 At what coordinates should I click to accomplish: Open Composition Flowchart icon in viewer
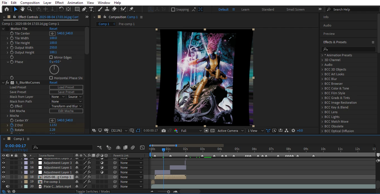(287, 130)
